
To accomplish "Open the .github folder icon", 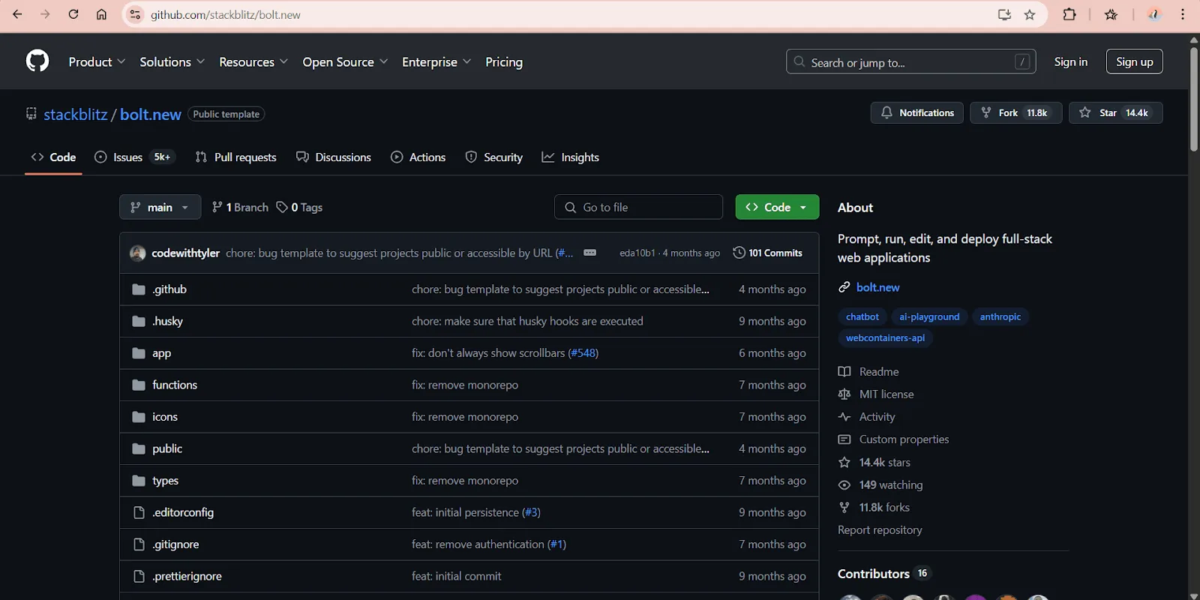I will [x=139, y=289].
